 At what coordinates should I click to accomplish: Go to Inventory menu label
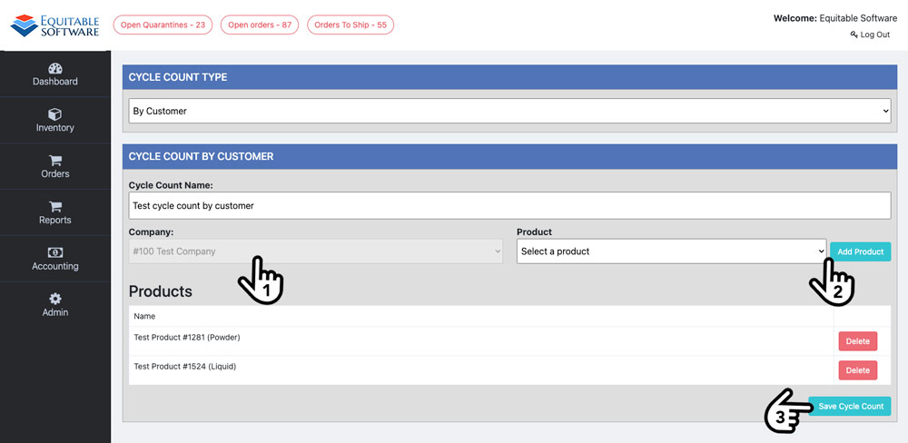point(55,128)
